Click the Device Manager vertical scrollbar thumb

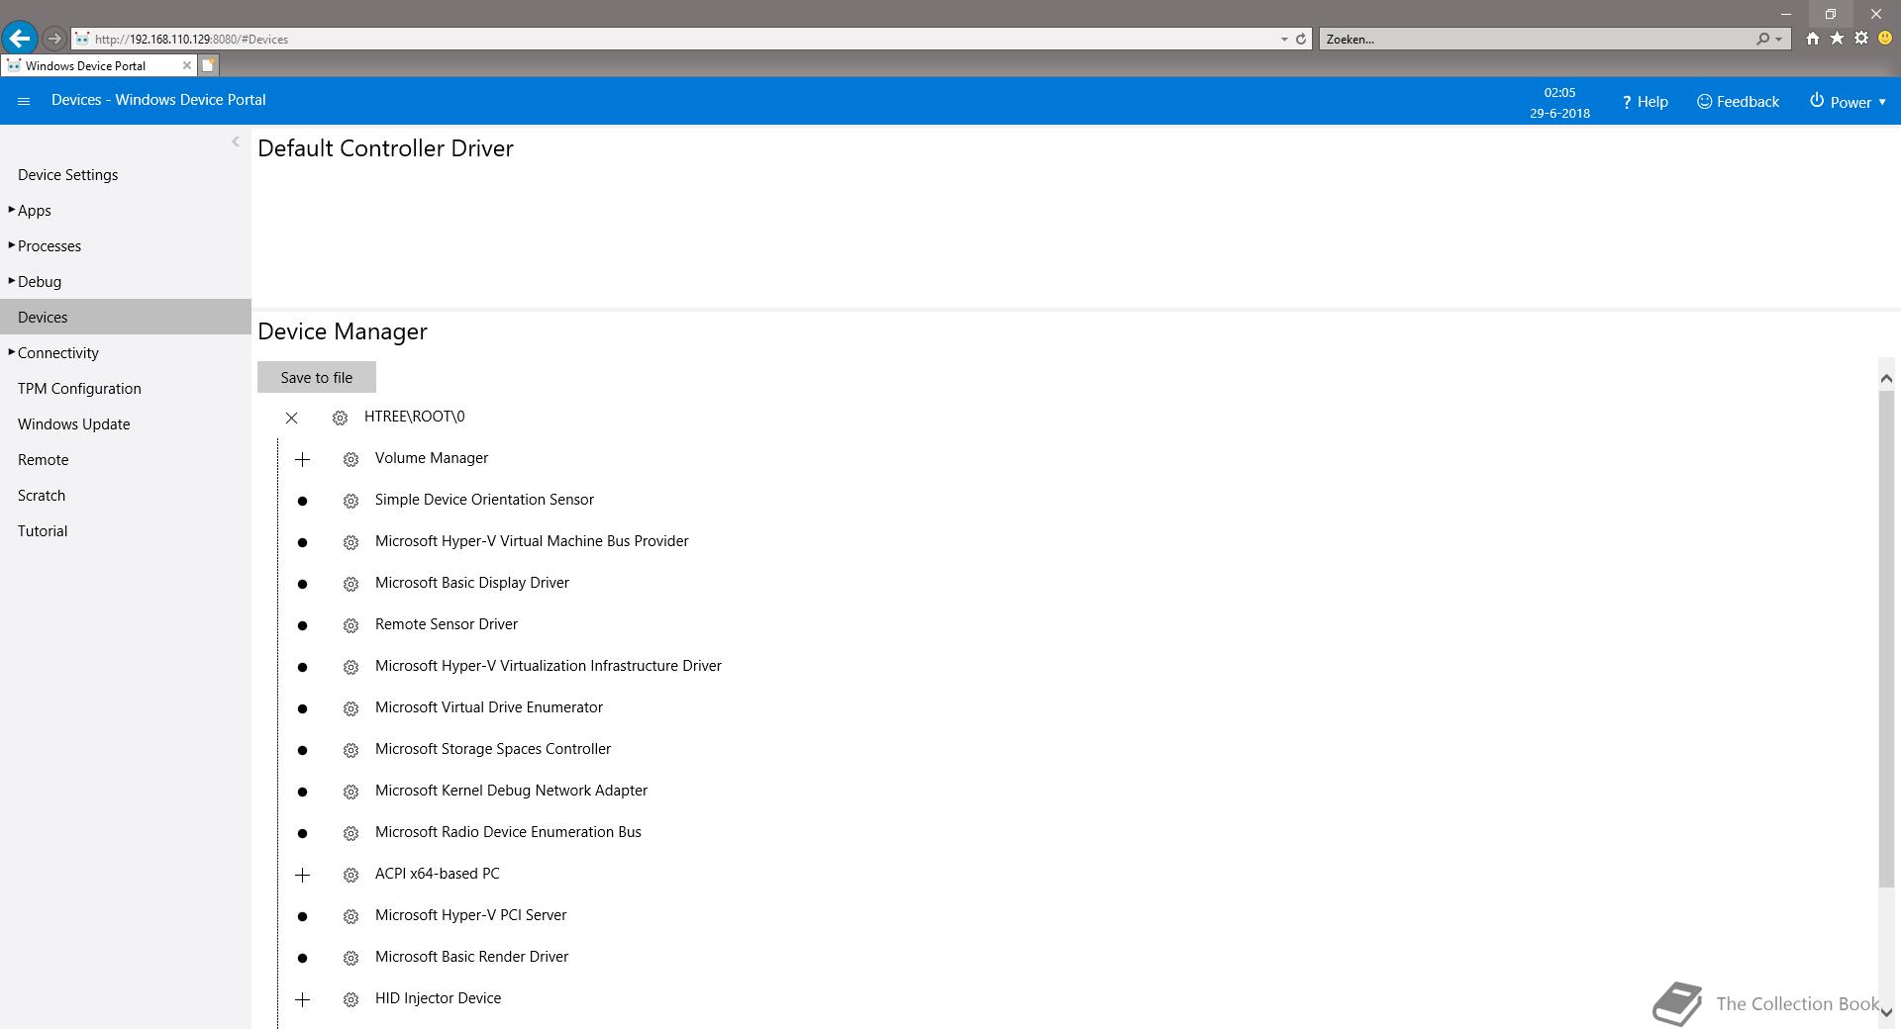(x=1886, y=639)
